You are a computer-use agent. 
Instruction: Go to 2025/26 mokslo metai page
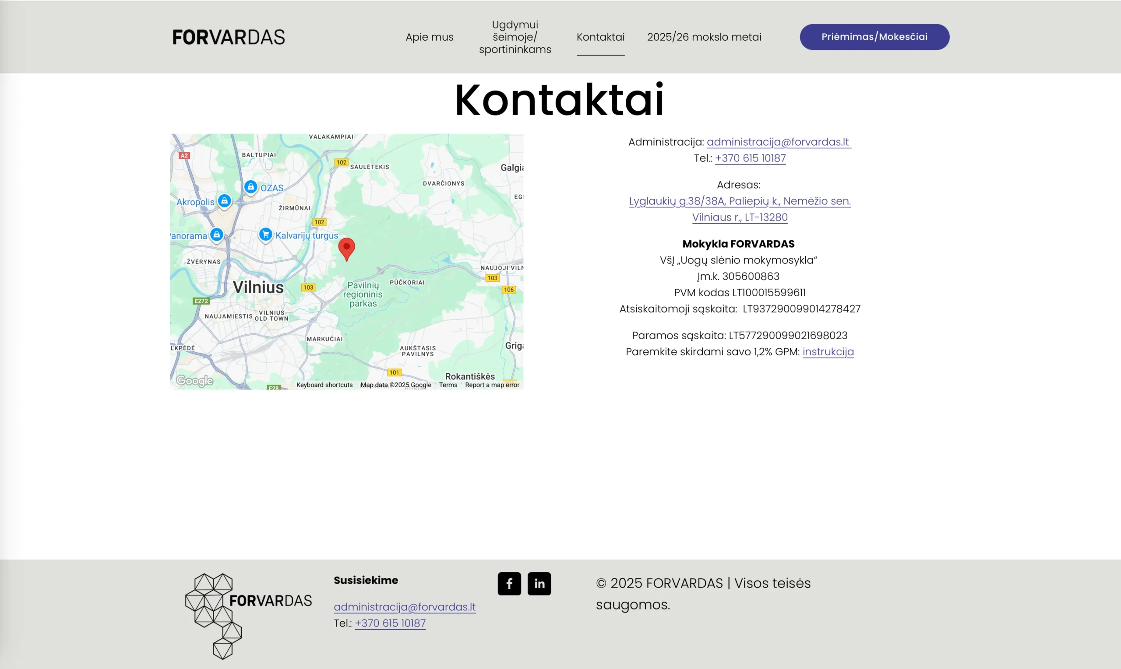tap(704, 37)
